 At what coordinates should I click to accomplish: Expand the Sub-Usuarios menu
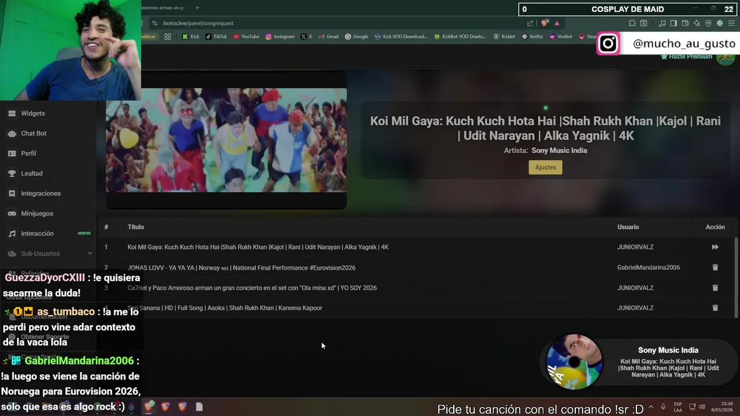pyautogui.click(x=49, y=254)
